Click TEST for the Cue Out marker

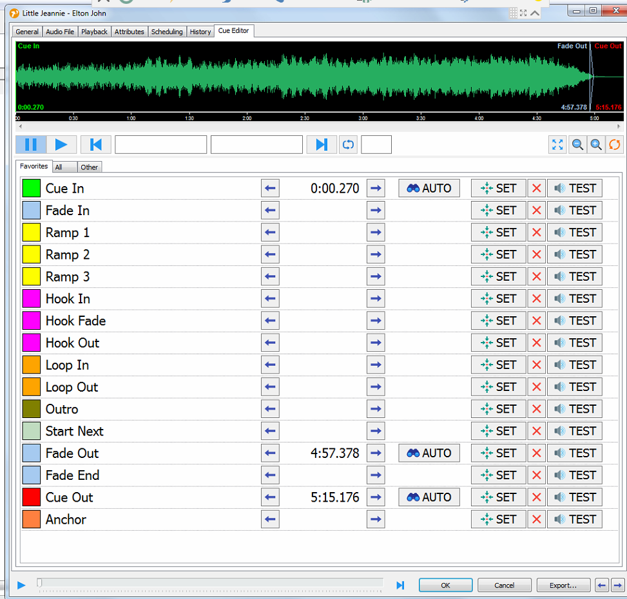click(x=575, y=497)
